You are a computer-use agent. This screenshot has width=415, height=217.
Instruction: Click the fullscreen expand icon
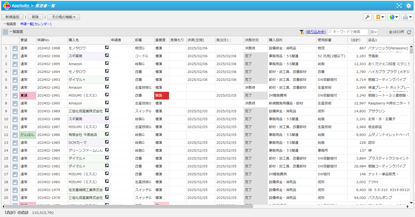[x=399, y=6]
